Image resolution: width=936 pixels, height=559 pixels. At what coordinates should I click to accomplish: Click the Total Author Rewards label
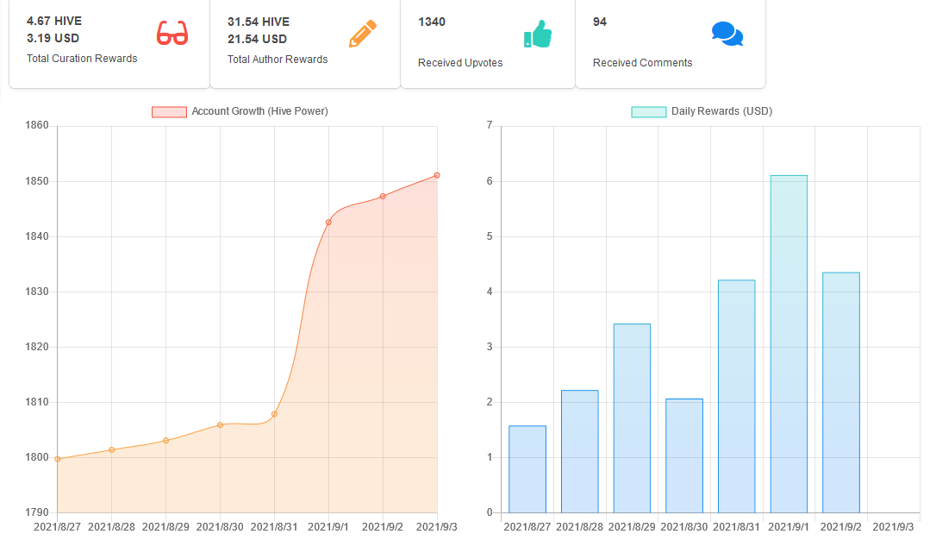[x=278, y=60]
